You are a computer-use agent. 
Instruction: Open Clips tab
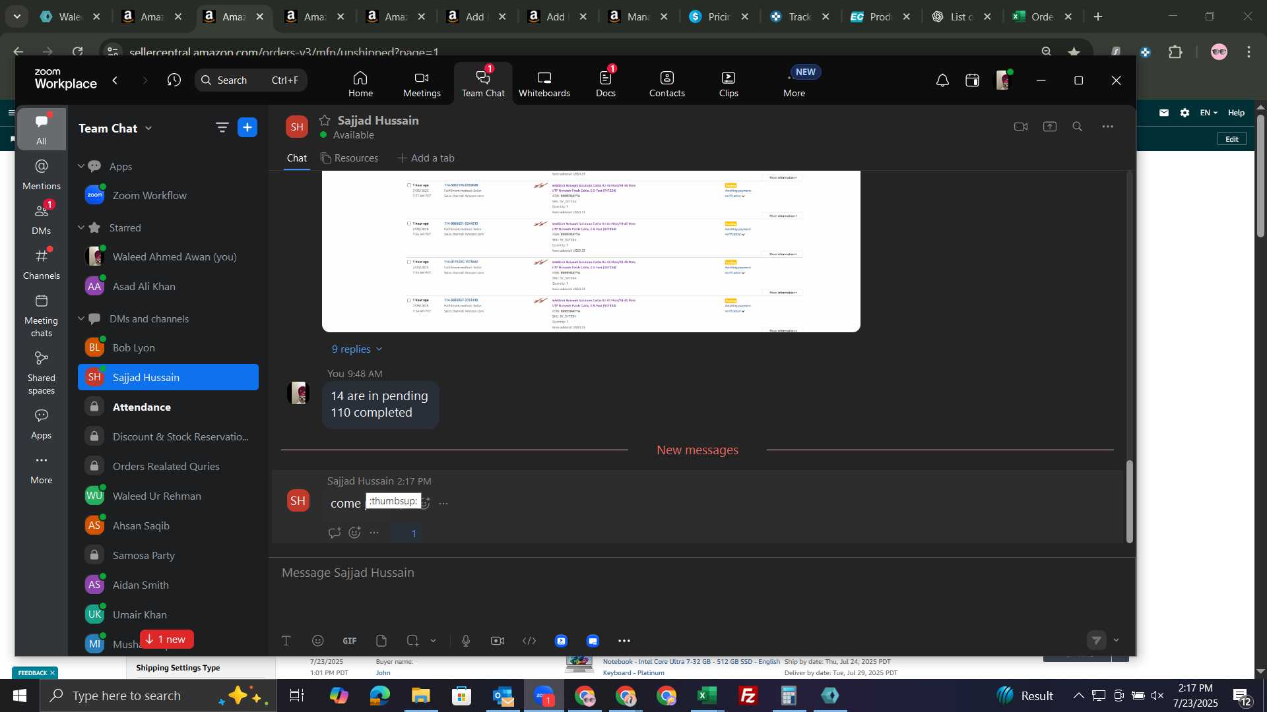(x=729, y=84)
